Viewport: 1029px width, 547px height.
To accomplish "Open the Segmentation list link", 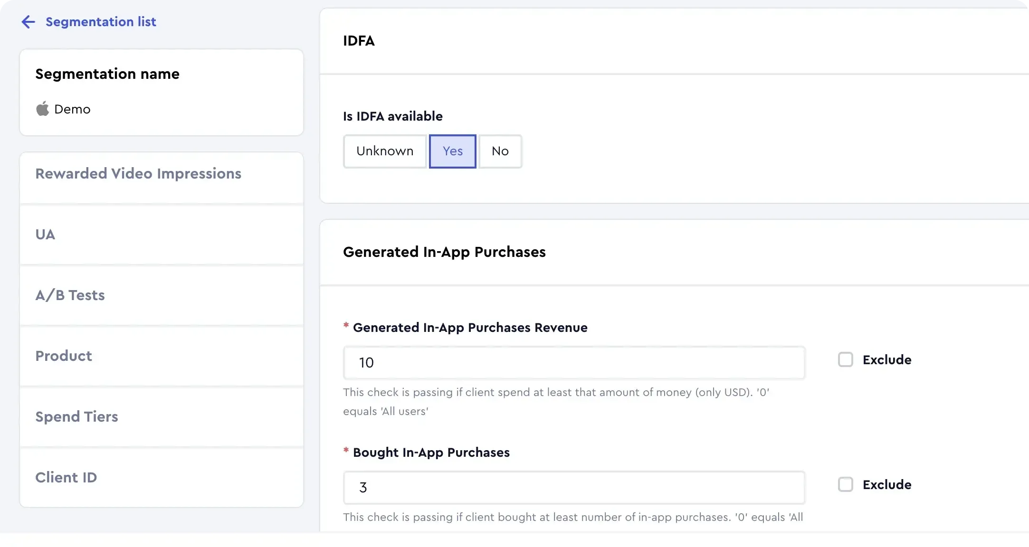I will (x=101, y=22).
